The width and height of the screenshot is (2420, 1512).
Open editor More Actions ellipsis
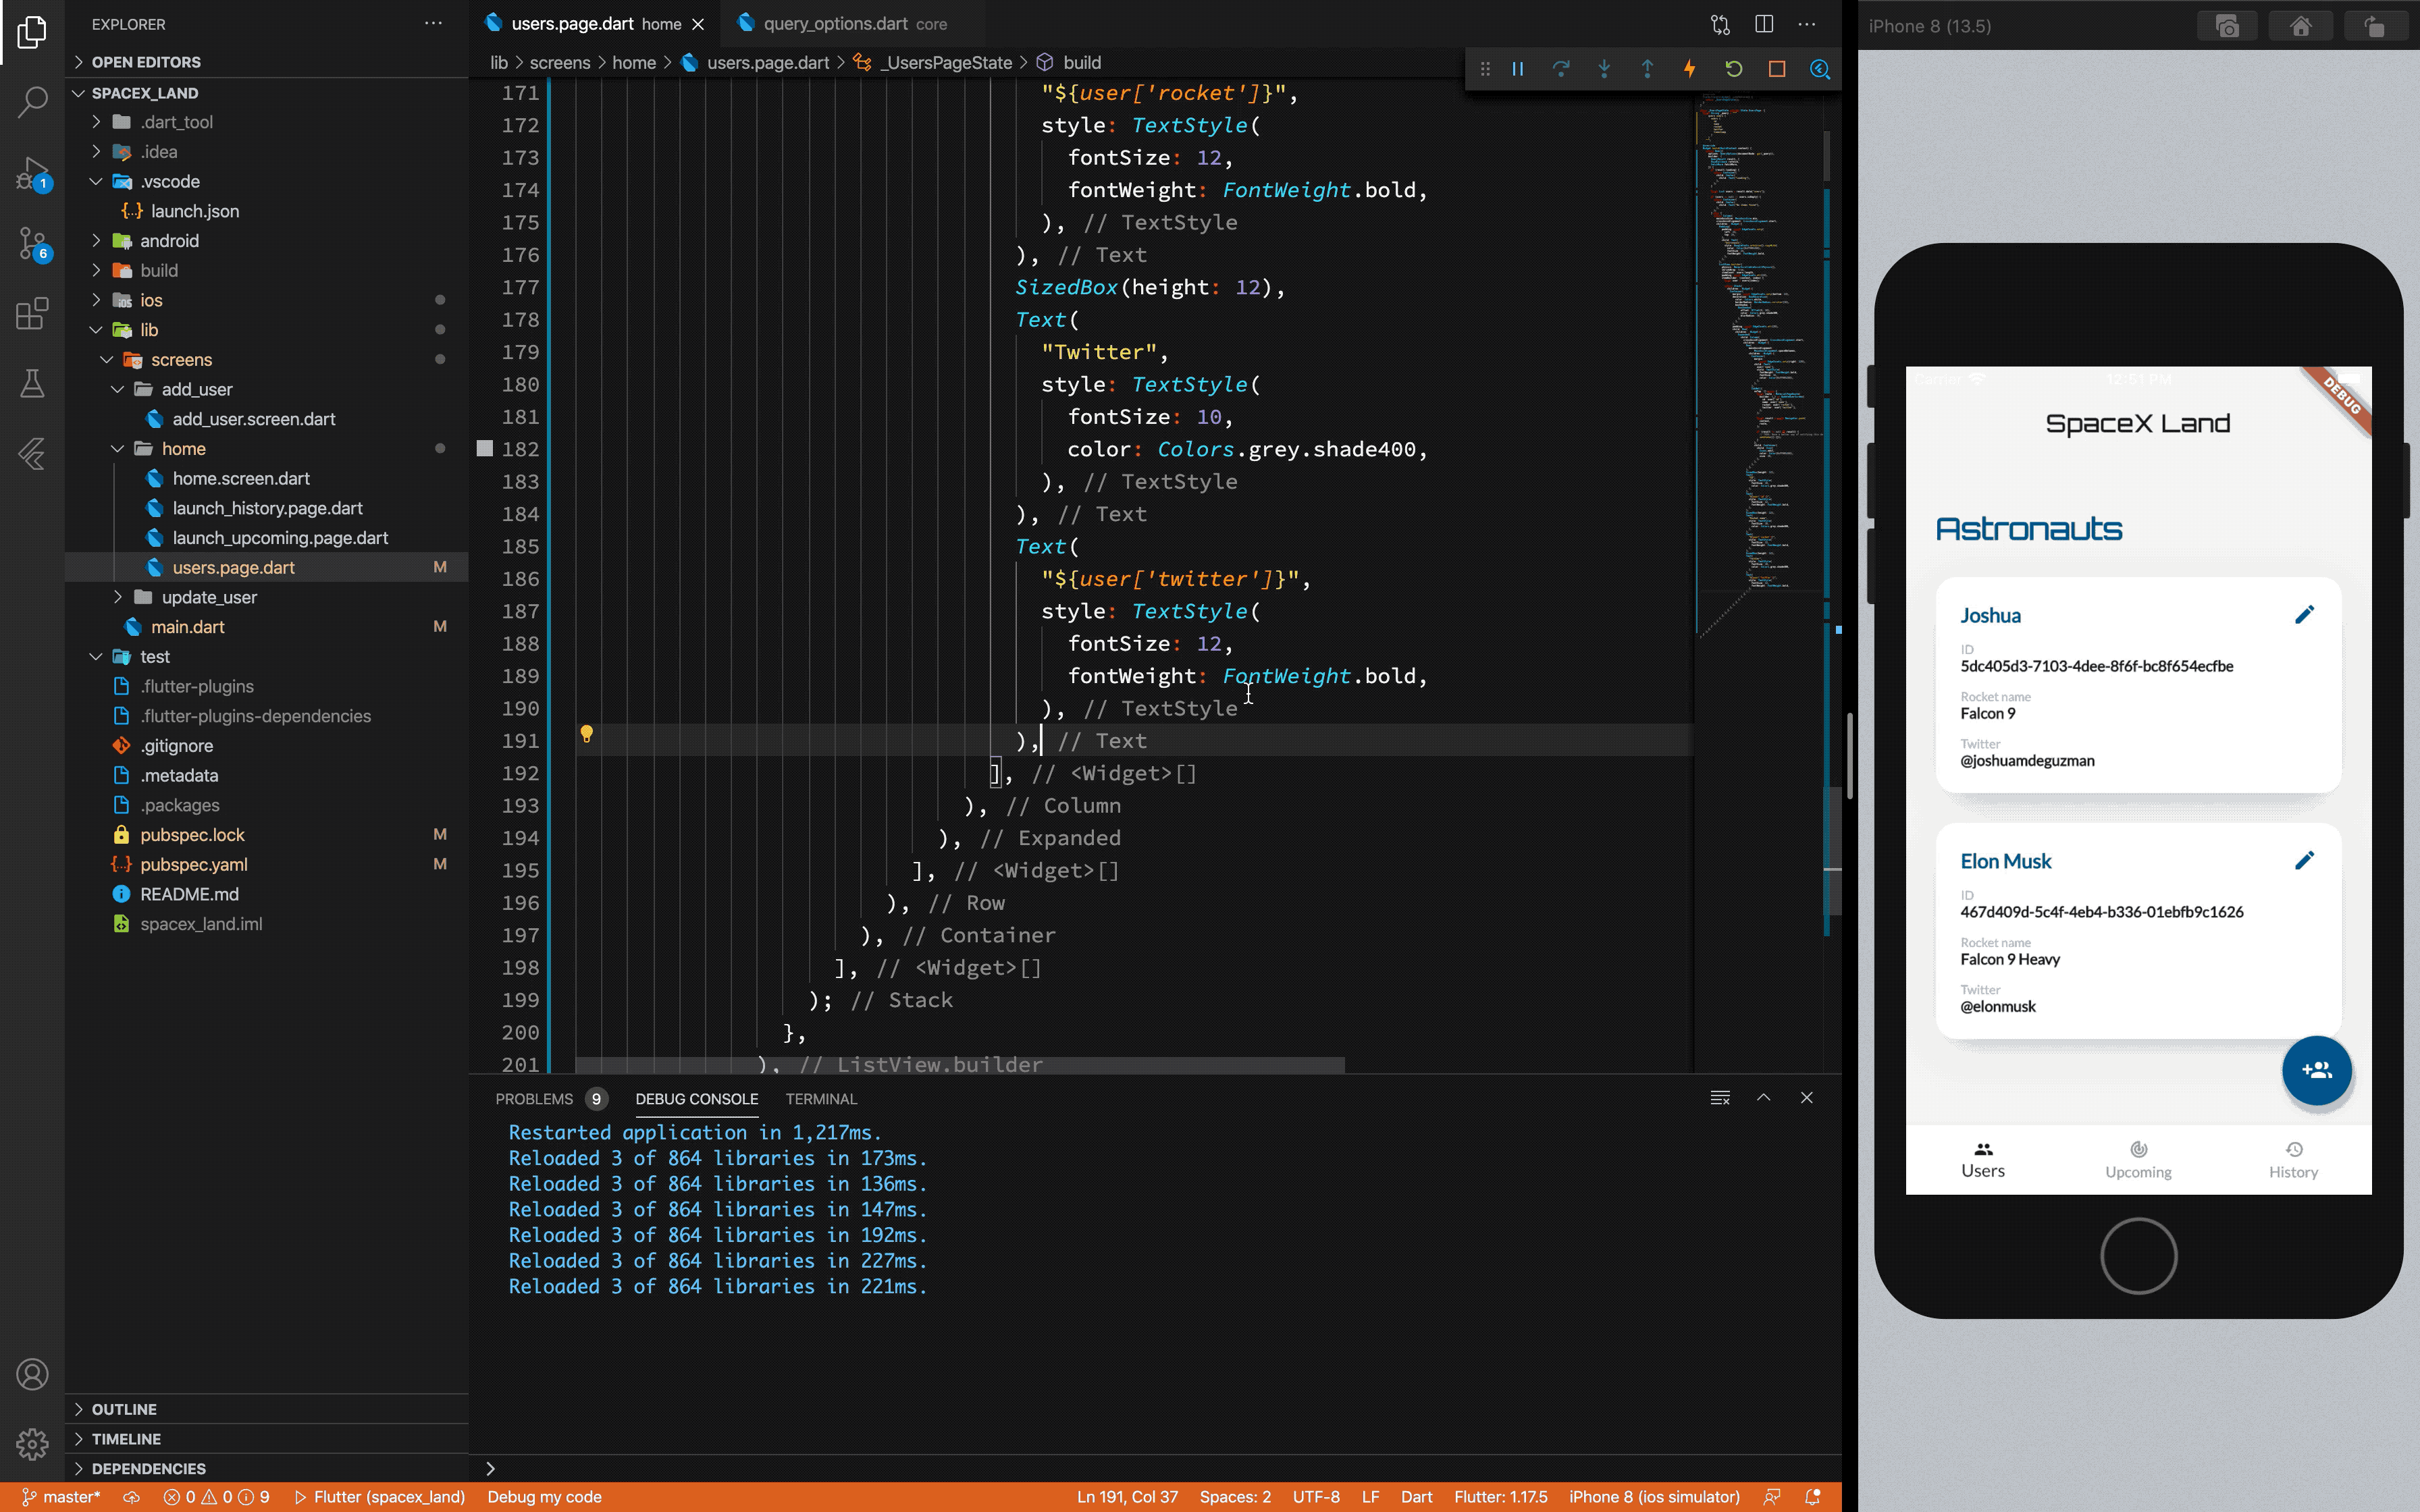[1807, 24]
